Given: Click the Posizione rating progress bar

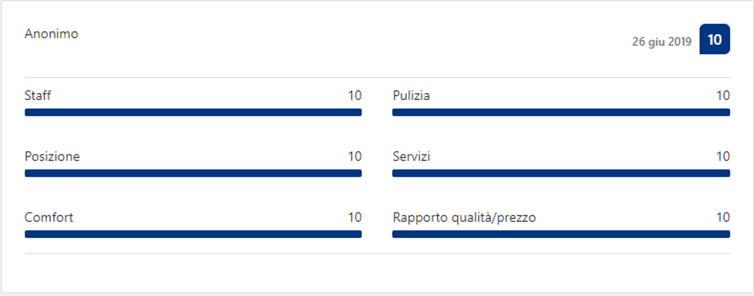Looking at the screenshot, I should pyautogui.click(x=193, y=173).
